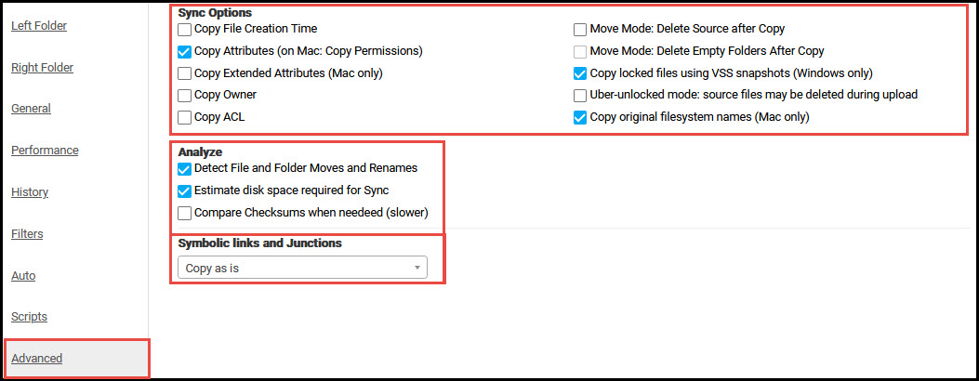The height and width of the screenshot is (381, 979).
Task: Enable Move Mode: Delete Source after Copy
Action: tap(580, 30)
